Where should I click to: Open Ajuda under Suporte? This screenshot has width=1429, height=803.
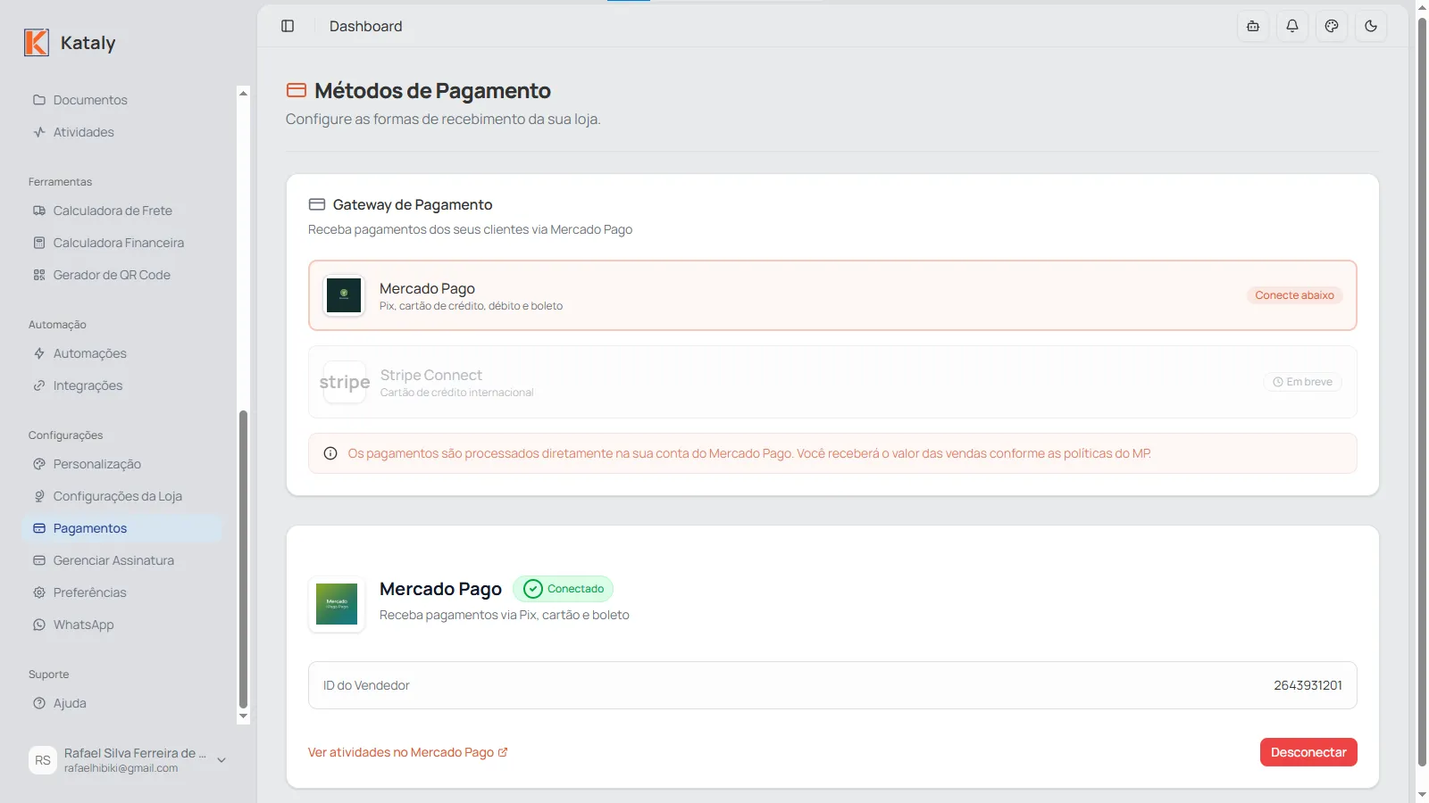click(121, 703)
